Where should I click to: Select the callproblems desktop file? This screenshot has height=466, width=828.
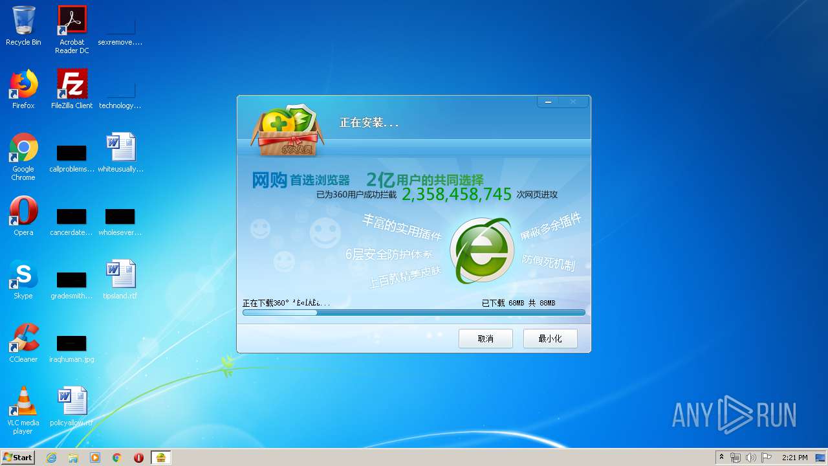(72, 159)
